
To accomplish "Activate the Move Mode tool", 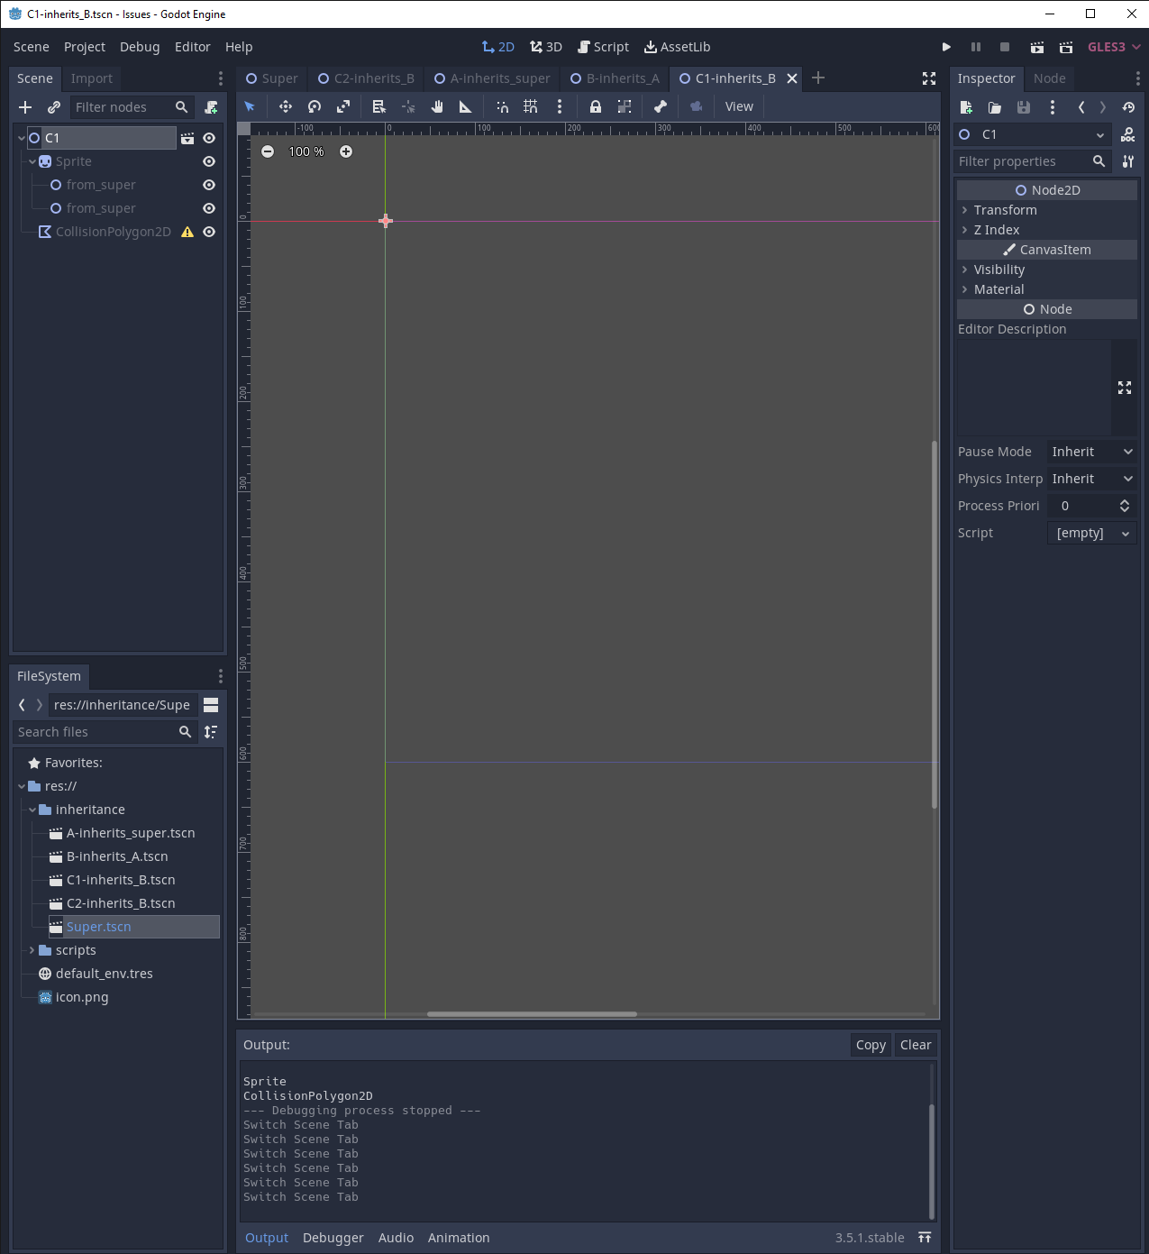I will click(286, 106).
